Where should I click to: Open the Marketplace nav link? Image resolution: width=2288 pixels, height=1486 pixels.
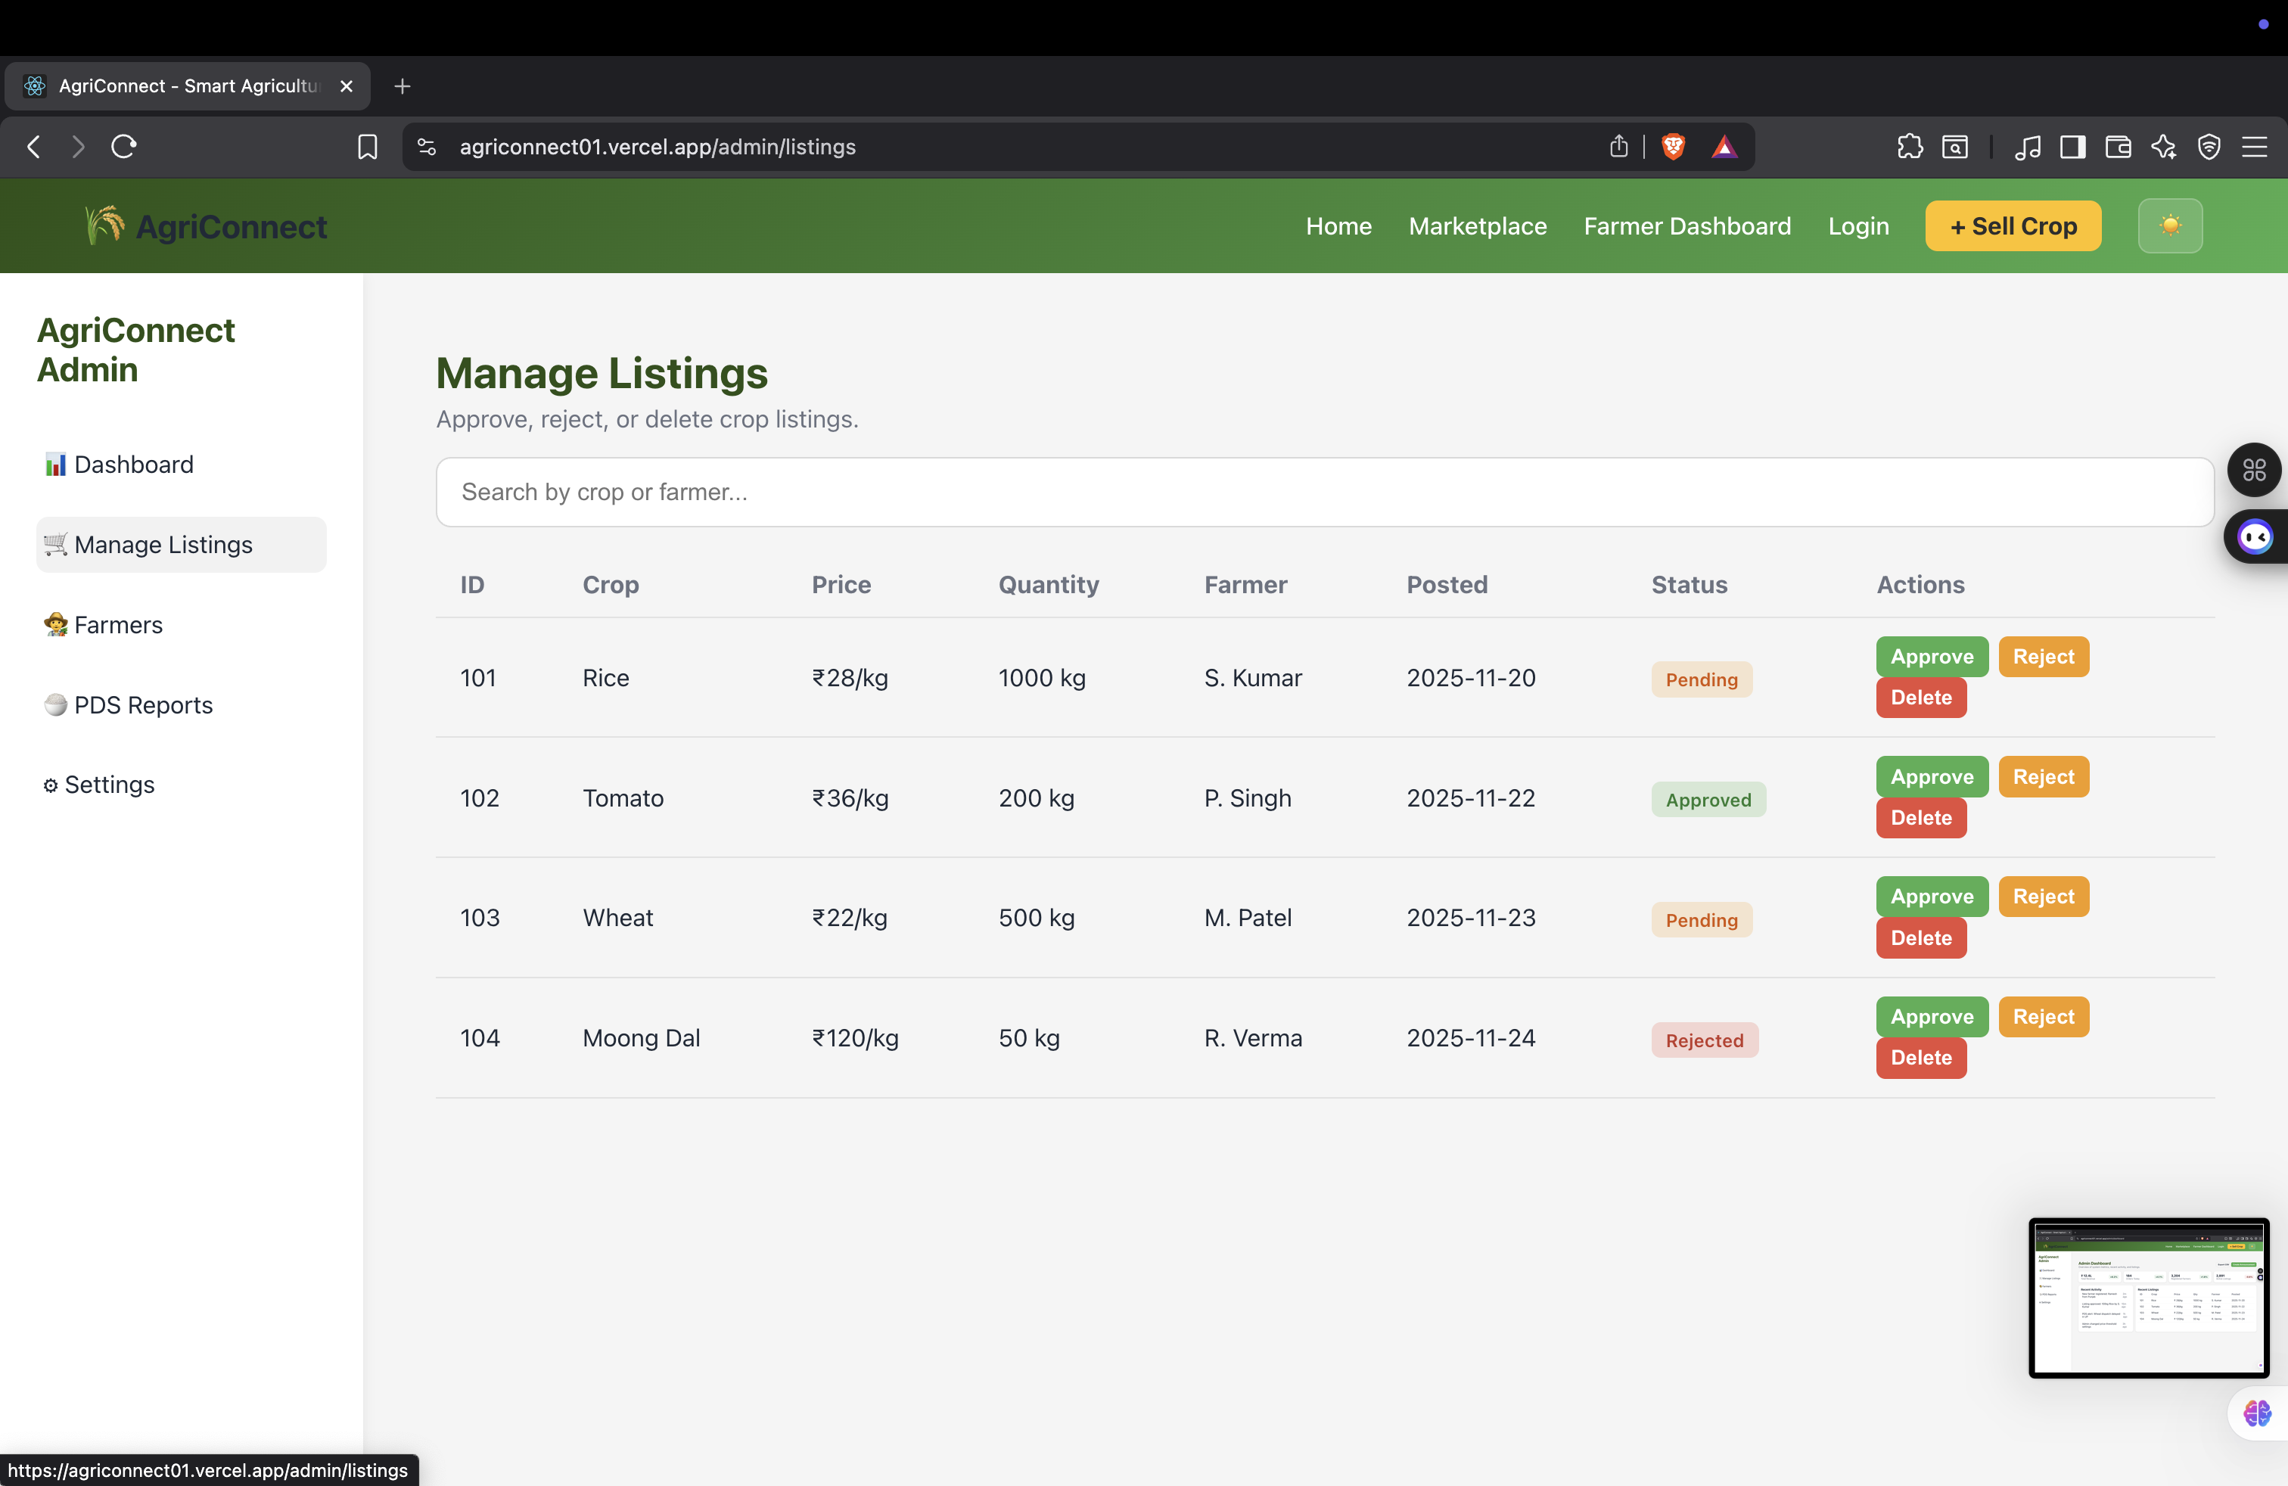1477,226
